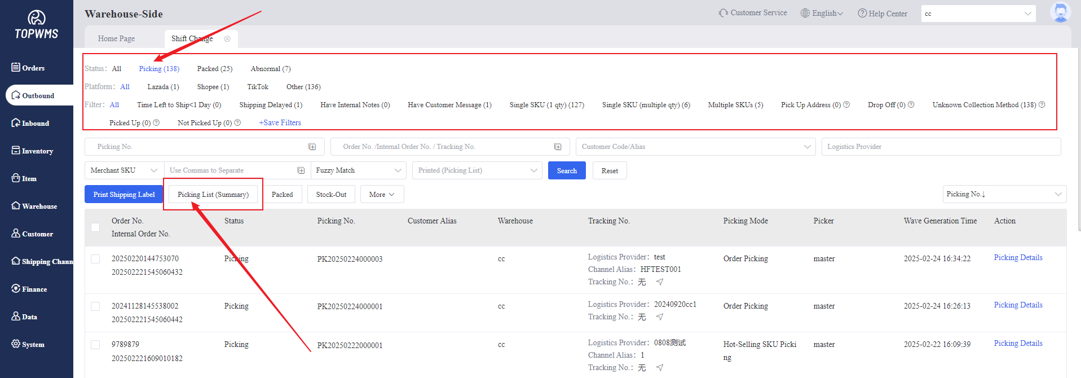Click the Order No. batch input icon
1081x378 pixels.
558,147
